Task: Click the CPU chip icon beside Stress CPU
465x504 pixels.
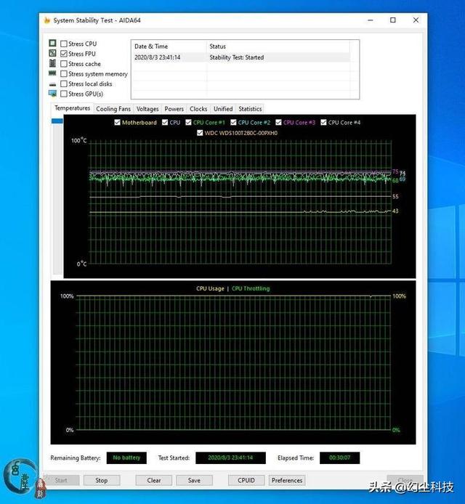Action: pos(52,43)
